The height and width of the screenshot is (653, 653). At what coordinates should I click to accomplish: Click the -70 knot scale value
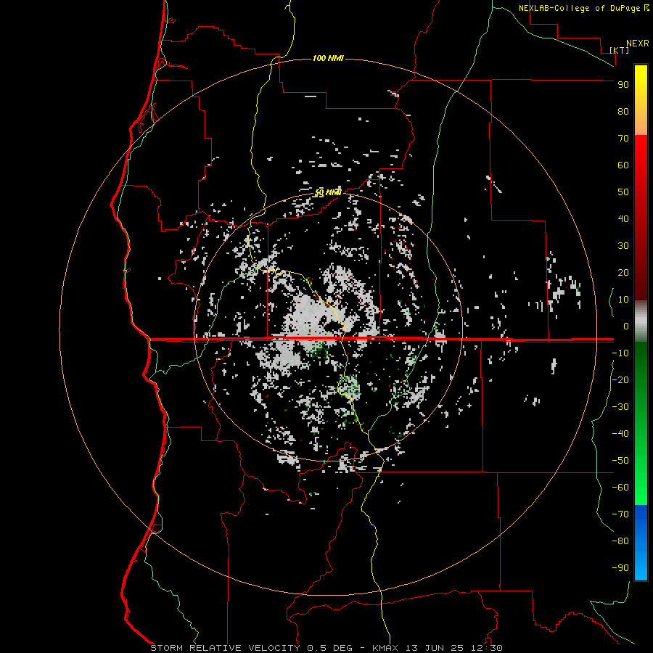coord(620,514)
